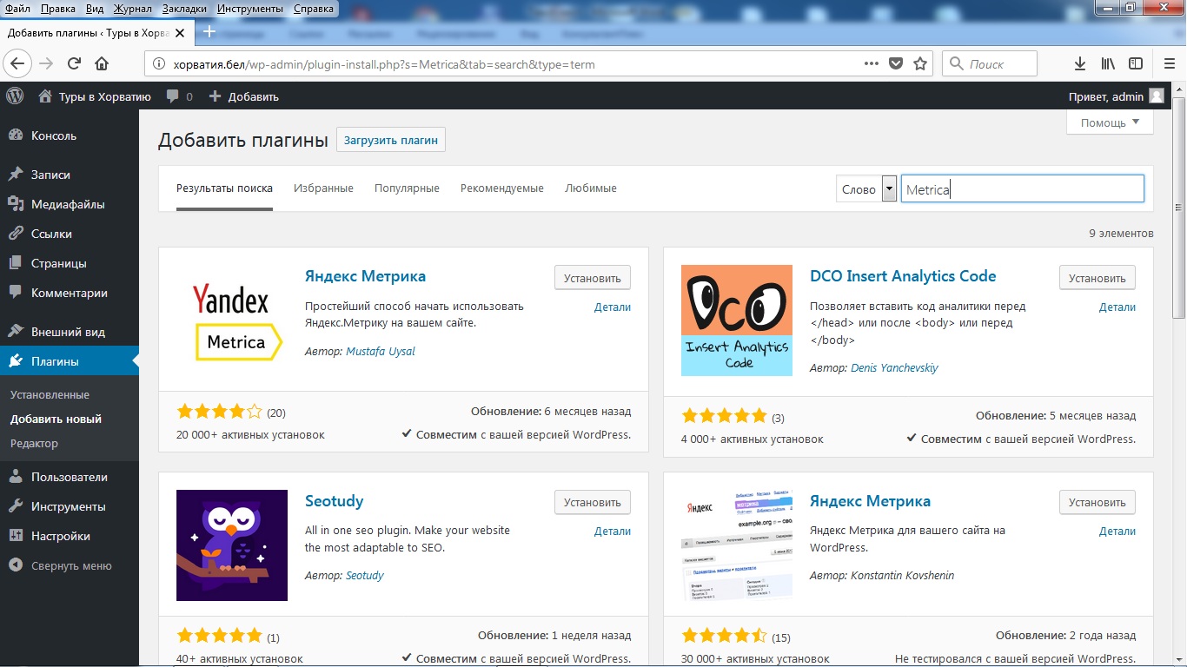Open the comments bubble in admin bar
Viewport: 1187px width, 667px height.
[x=179, y=96]
